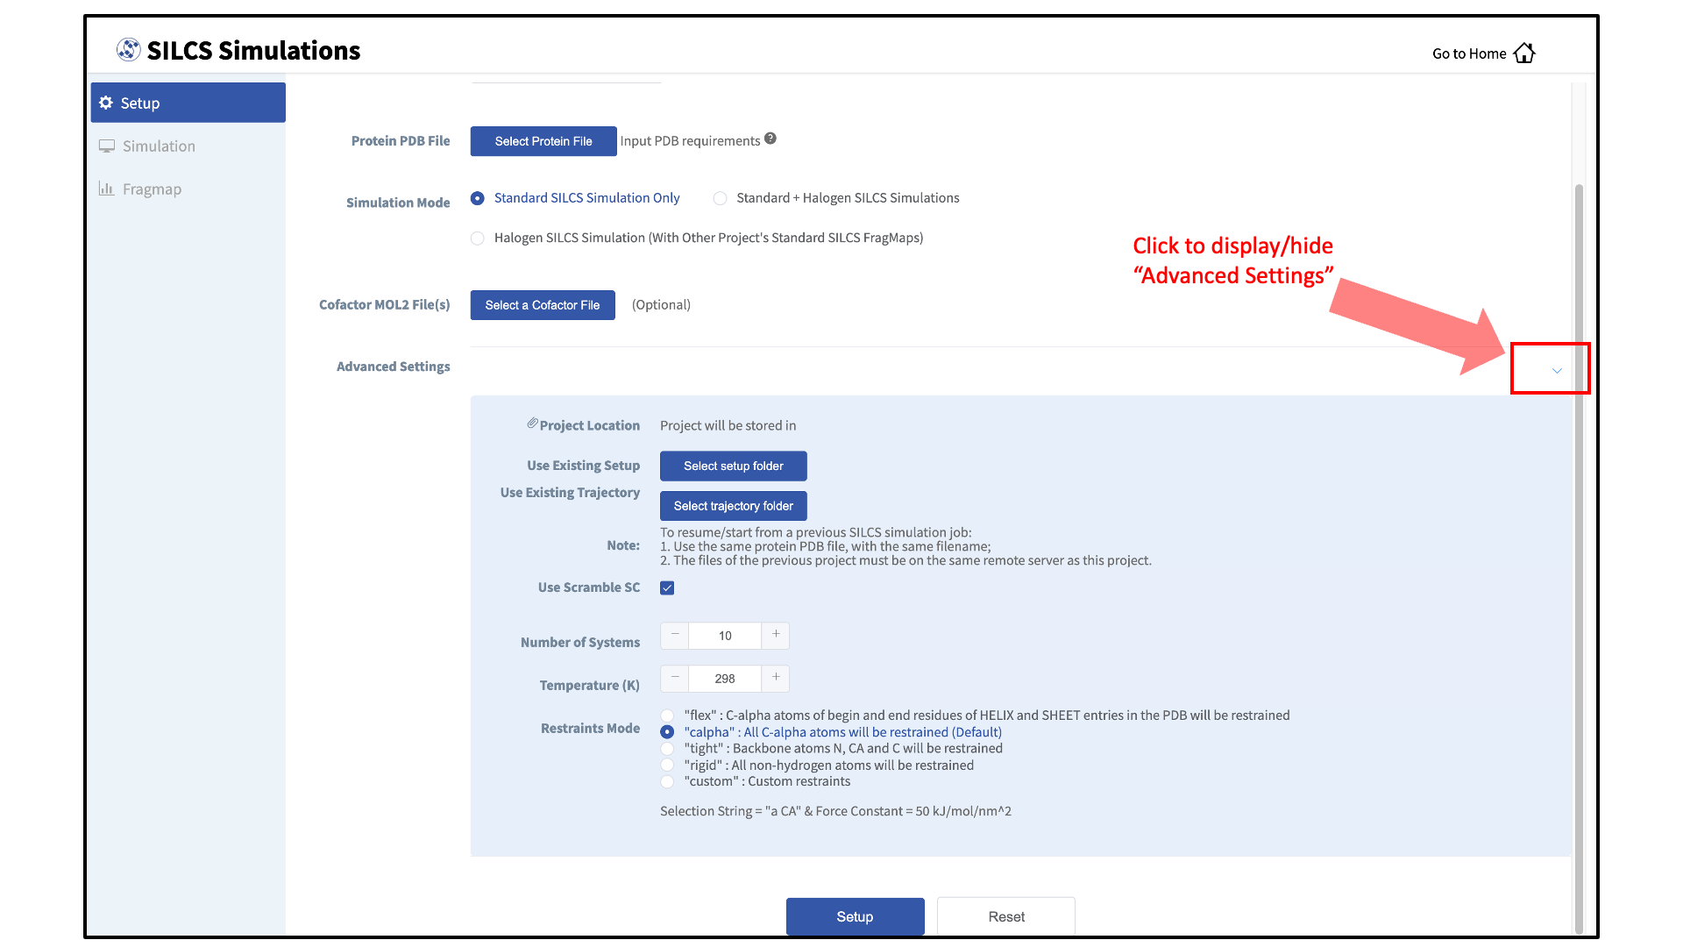
Task: Click the Fragmap bar chart icon
Action: pyautogui.click(x=107, y=189)
